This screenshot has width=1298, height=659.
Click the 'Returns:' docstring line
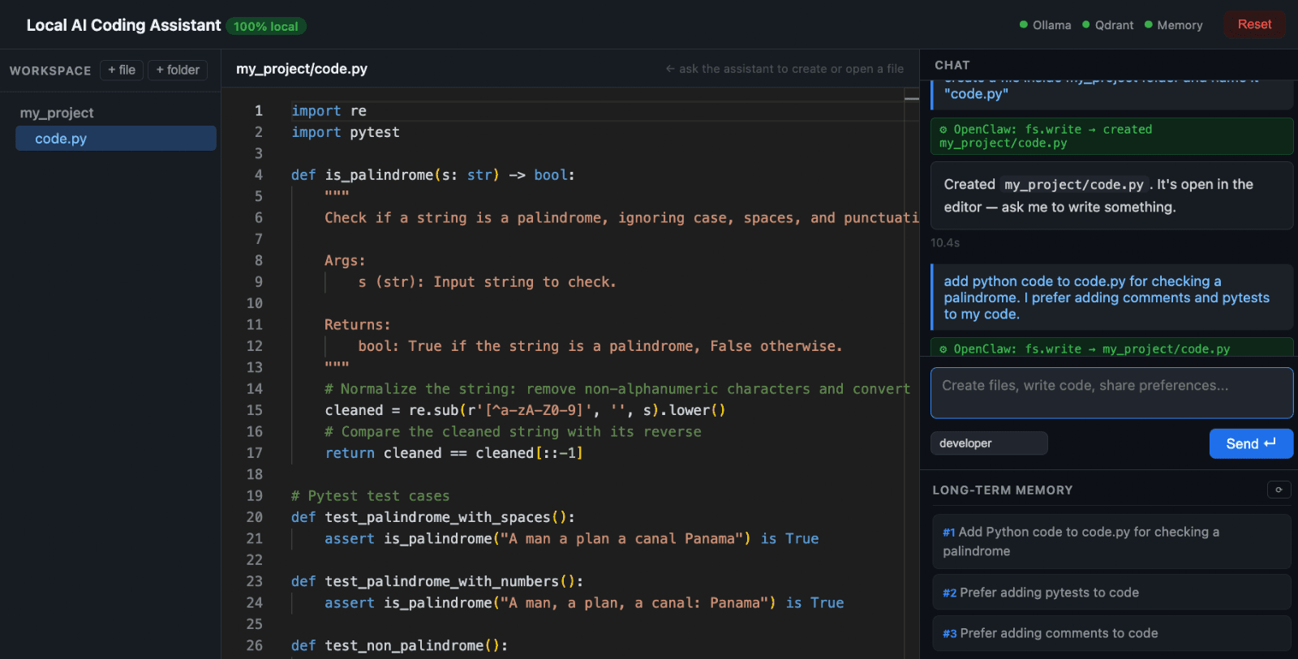[358, 325]
